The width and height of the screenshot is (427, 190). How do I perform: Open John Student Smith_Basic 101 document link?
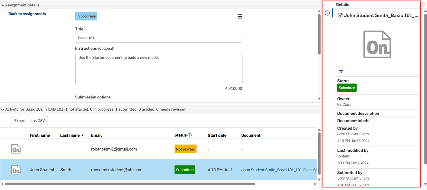(x=279, y=170)
